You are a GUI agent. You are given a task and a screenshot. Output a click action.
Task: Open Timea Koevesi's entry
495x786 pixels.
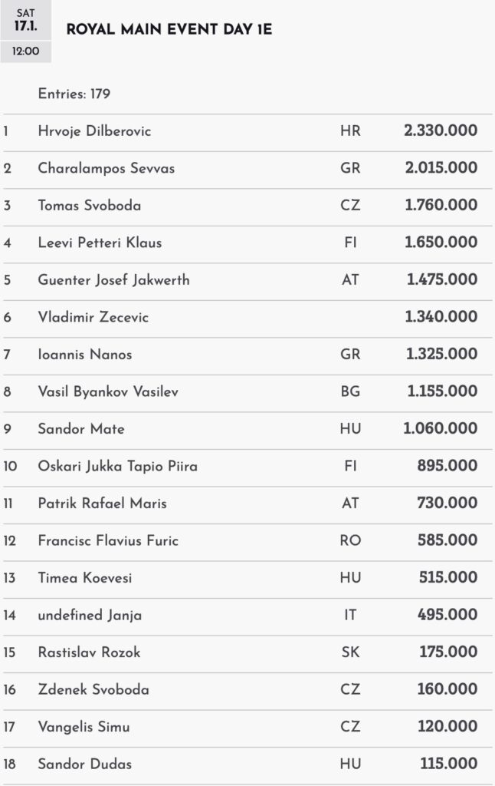[84, 578]
